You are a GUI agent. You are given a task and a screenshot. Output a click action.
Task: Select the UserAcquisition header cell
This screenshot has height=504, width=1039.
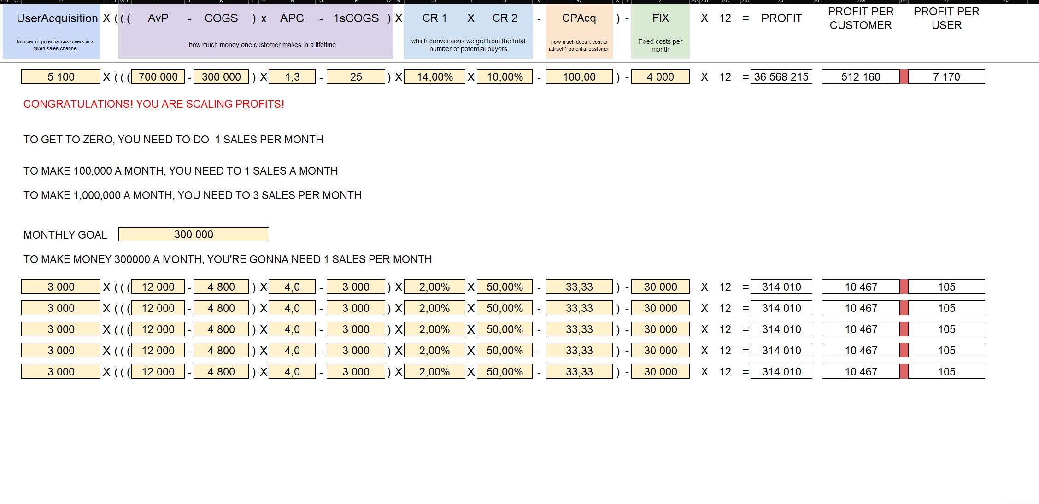coord(56,18)
